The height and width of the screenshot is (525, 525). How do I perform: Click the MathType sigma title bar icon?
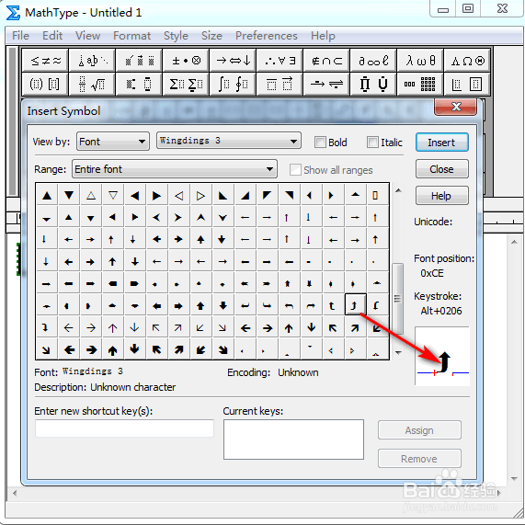(x=13, y=13)
